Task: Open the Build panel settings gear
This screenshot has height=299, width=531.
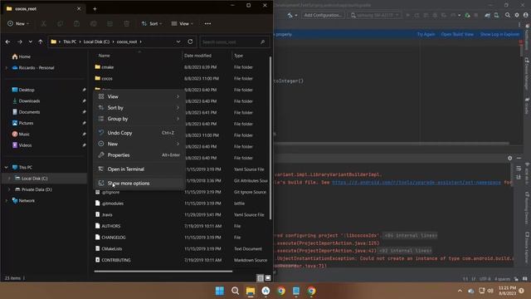Action: tap(510, 158)
